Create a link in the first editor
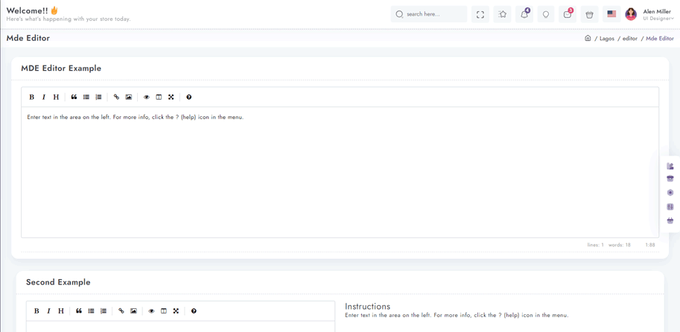Screen dimensions: 680x332 click(116, 97)
